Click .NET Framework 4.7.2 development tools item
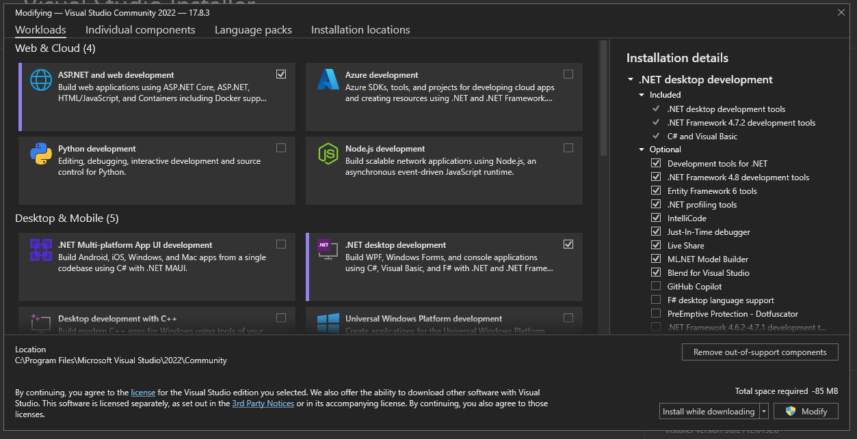This screenshot has width=857, height=439. [x=741, y=122]
